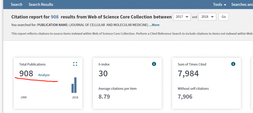Click the ...More link after the publication name
Viewport: 253px width, 113px height.
pyautogui.click(x=154, y=25)
